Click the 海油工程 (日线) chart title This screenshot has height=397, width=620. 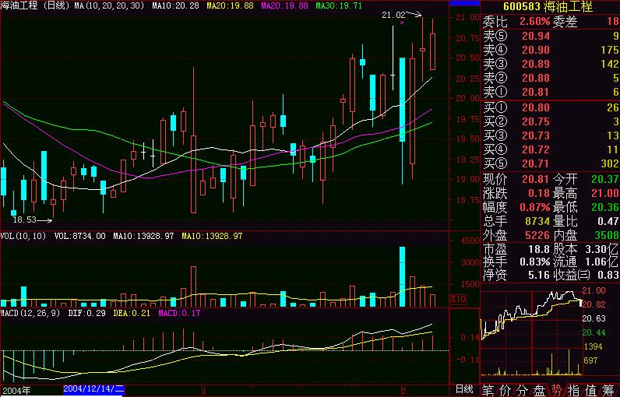click(35, 6)
